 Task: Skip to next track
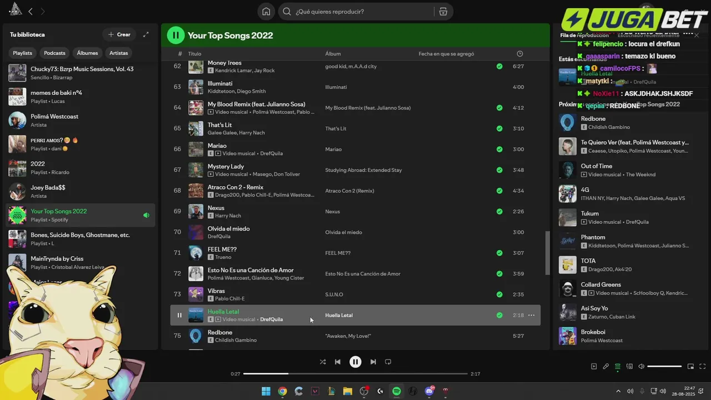click(x=373, y=362)
